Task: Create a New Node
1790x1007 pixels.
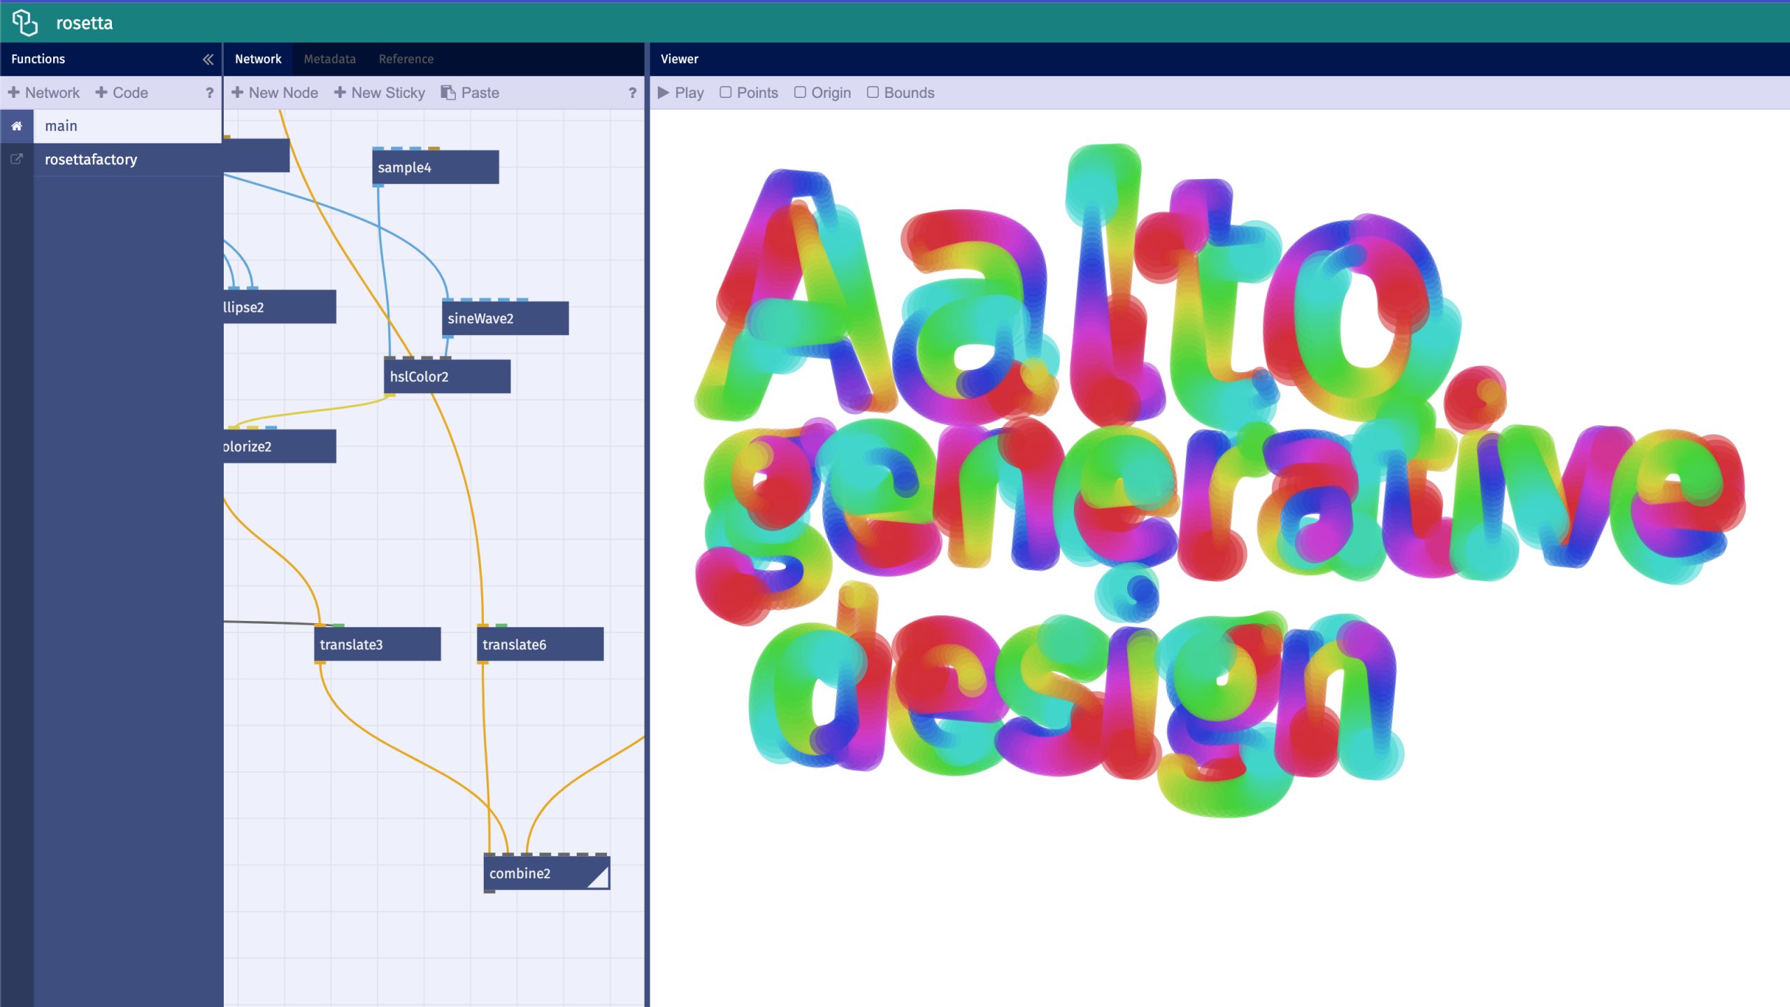Action: pos(275,92)
